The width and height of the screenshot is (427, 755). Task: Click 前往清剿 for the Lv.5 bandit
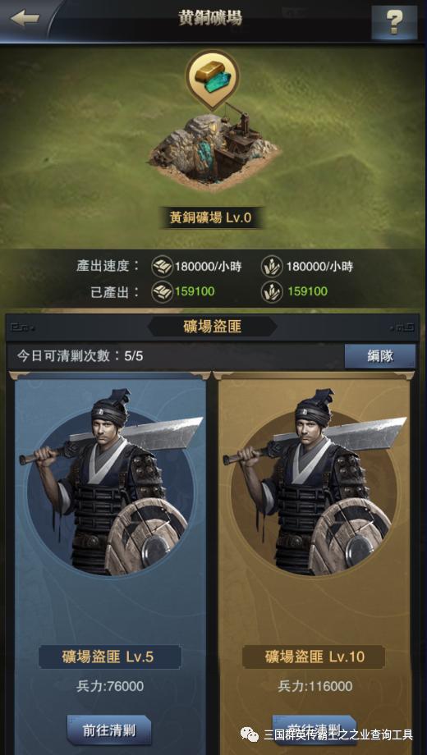[x=109, y=730]
